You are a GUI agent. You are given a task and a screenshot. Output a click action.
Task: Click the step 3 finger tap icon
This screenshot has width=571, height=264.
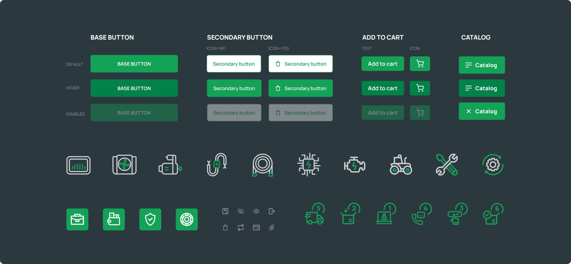coord(458,214)
